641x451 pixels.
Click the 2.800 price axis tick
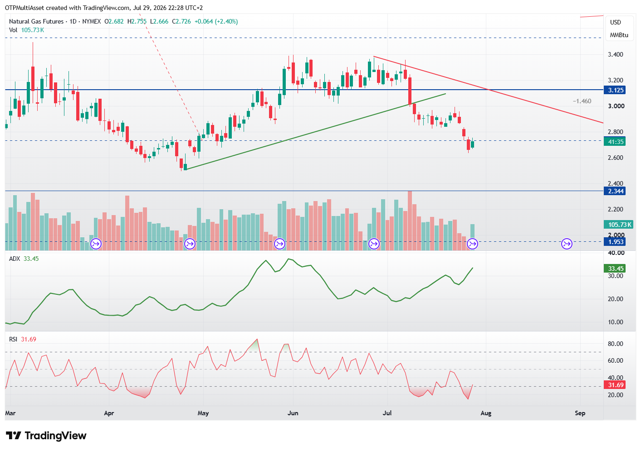coord(616,132)
